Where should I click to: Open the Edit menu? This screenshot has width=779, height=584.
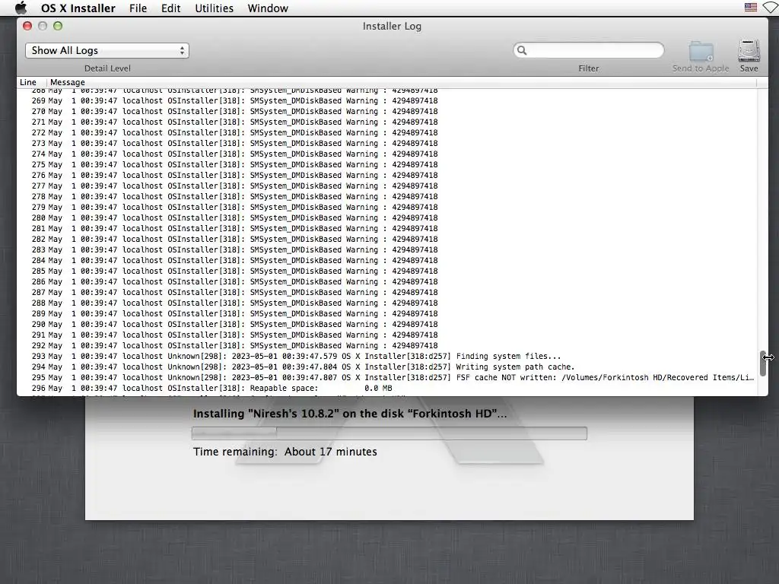tap(170, 8)
